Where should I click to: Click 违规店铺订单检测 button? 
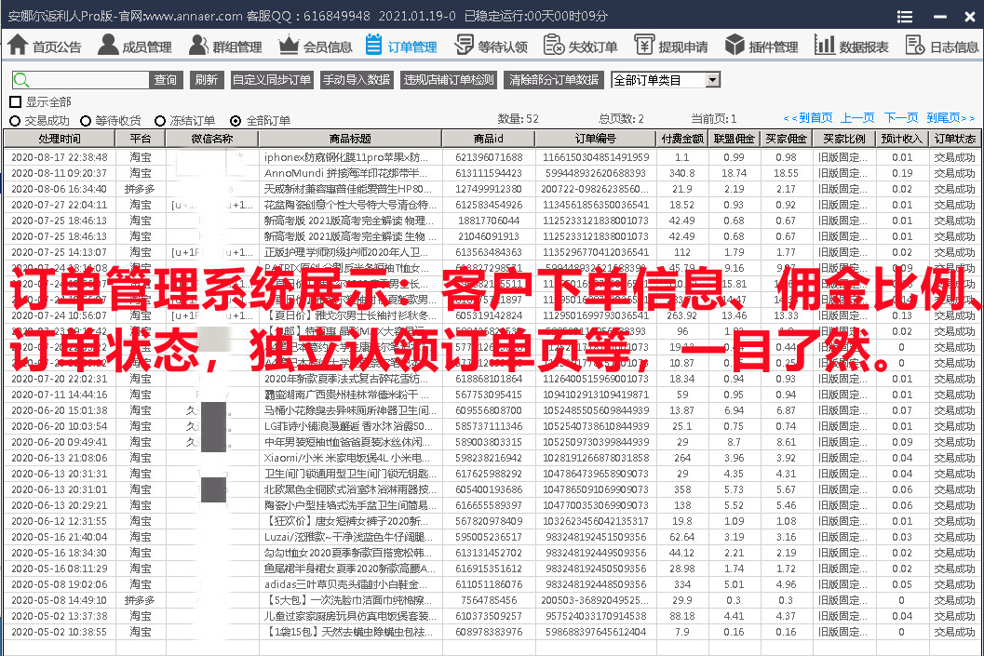click(x=450, y=80)
